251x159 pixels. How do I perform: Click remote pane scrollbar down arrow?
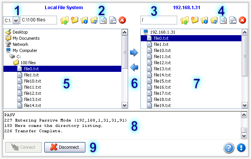pyautogui.click(x=244, y=105)
